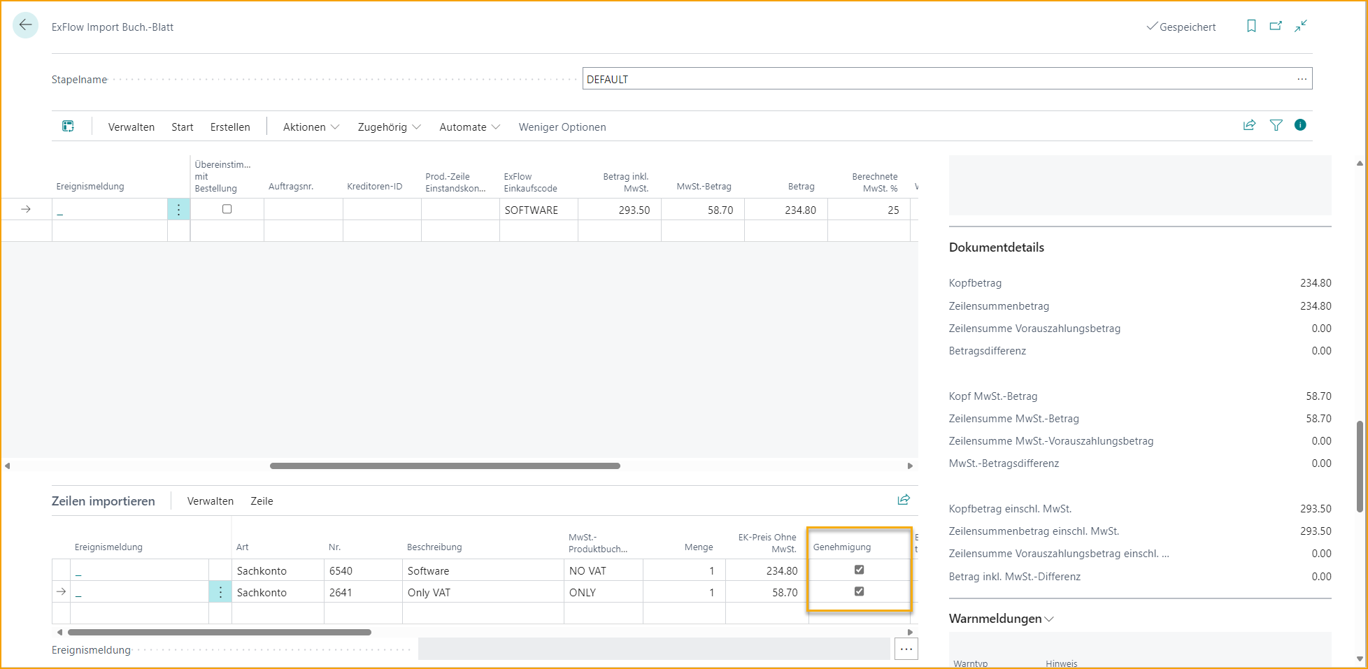Image resolution: width=1368 pixels, height=669 pixels.
Task: Click Weniger Optionen
Action: 562,127
